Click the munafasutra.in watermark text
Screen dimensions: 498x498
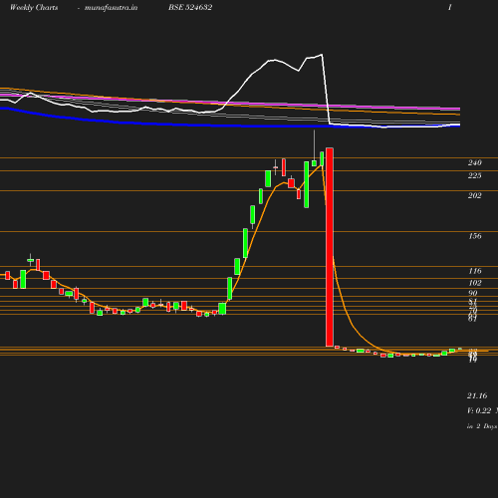pyautogui.click(x=111, y=7)
